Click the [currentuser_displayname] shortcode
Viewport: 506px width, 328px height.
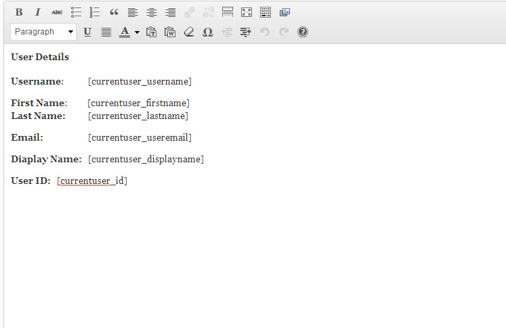tap(146, 159)
